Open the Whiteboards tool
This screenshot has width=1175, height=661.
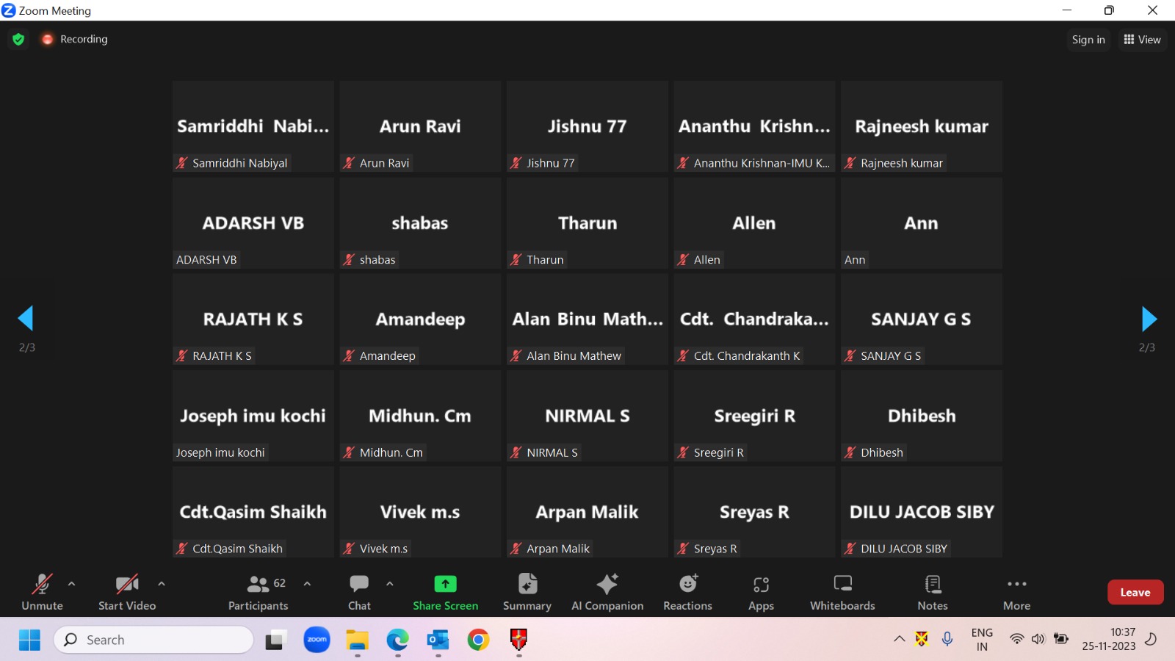pos(842,592)
